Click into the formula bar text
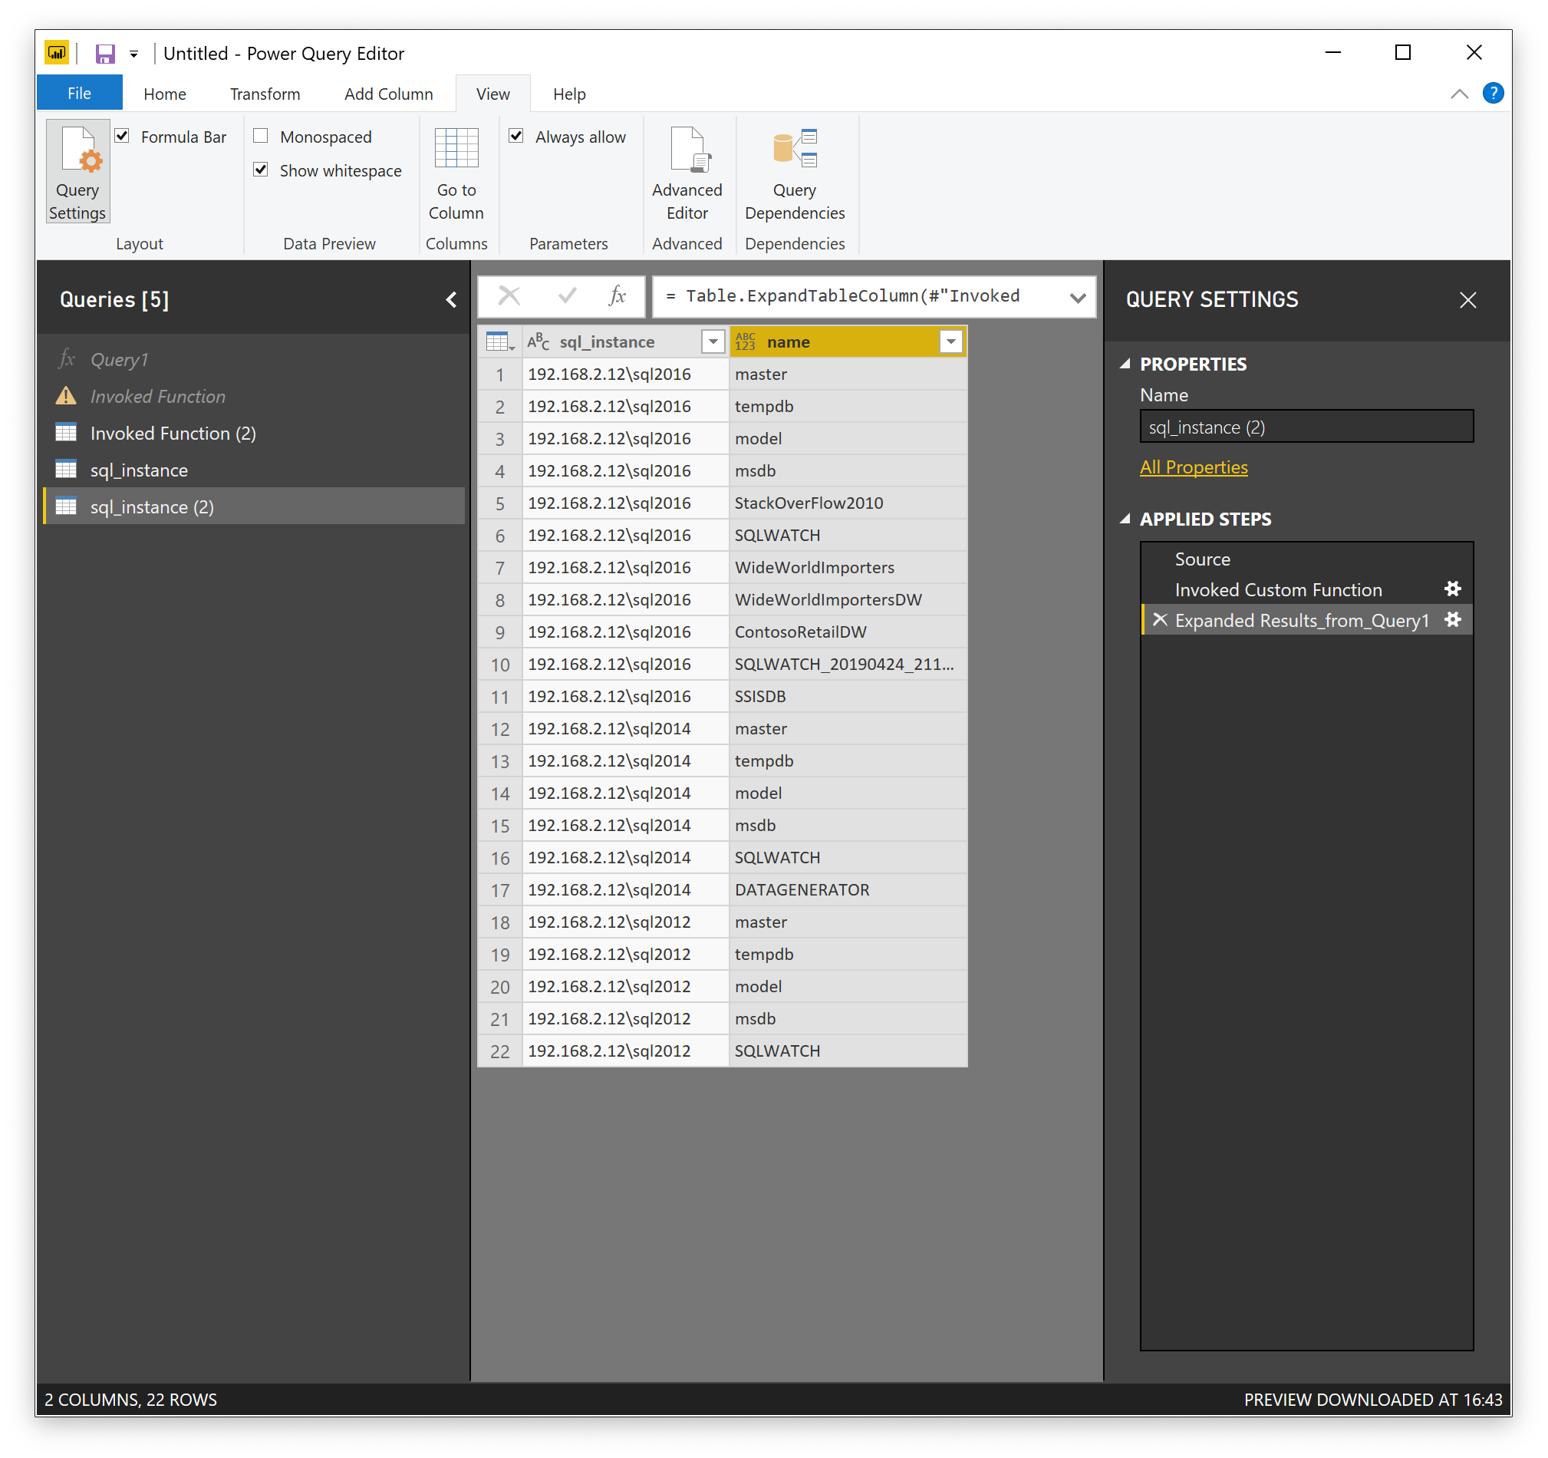 click(853, 296)
